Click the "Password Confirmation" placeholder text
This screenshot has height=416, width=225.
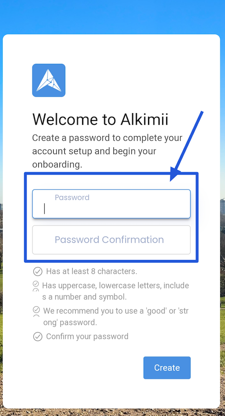tap(109, 240)
